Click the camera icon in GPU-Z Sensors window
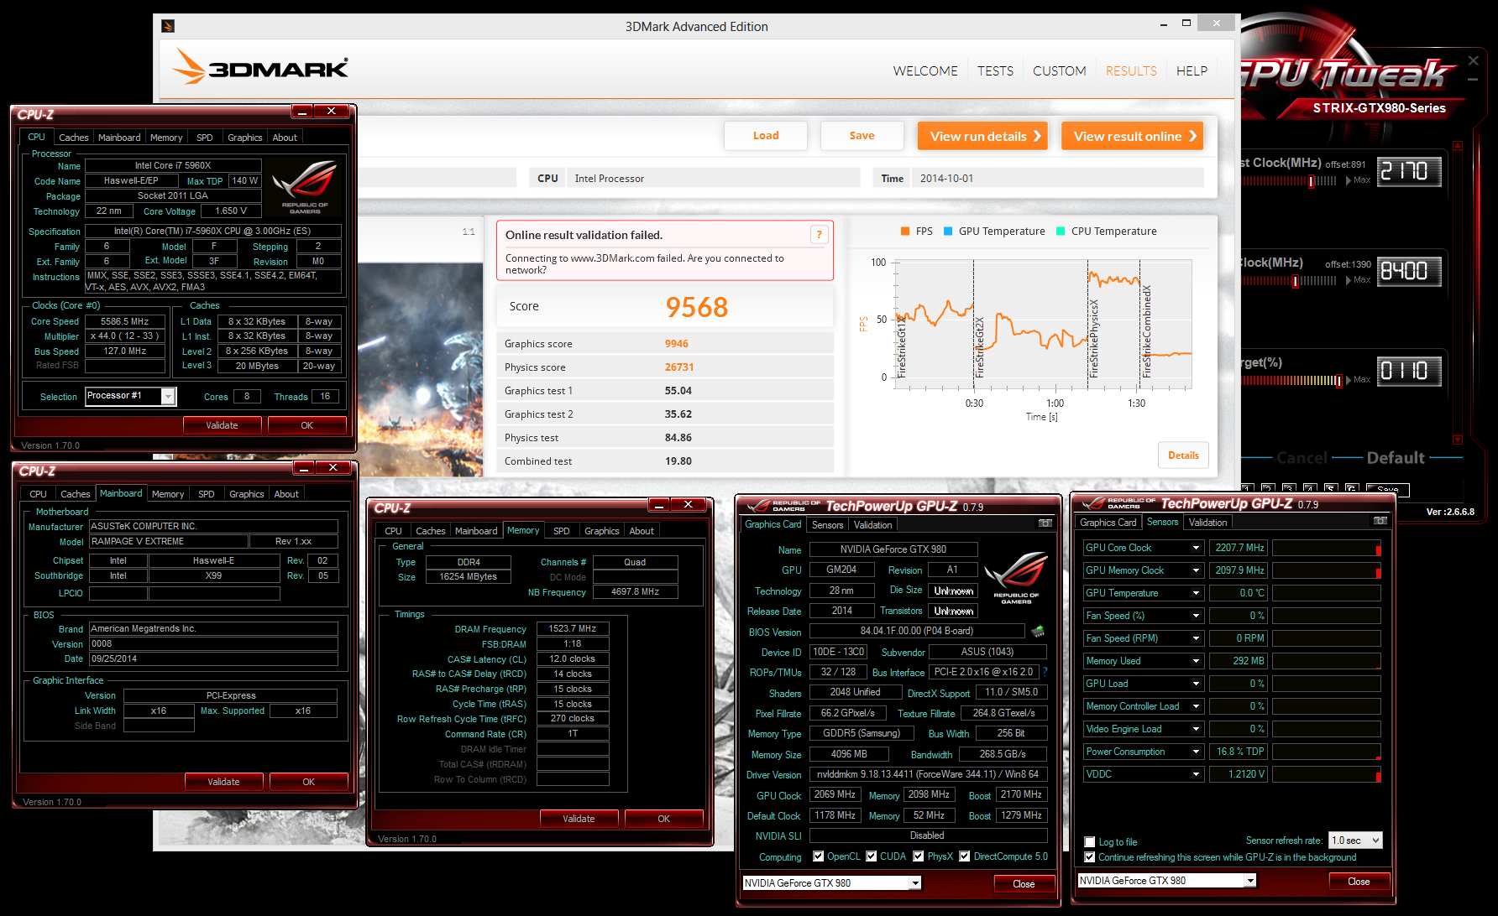Screen dimensions: 1498x916 tap(1380, 521)
